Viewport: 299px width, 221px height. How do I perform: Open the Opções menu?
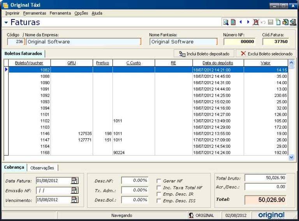[x=81, y=13]
